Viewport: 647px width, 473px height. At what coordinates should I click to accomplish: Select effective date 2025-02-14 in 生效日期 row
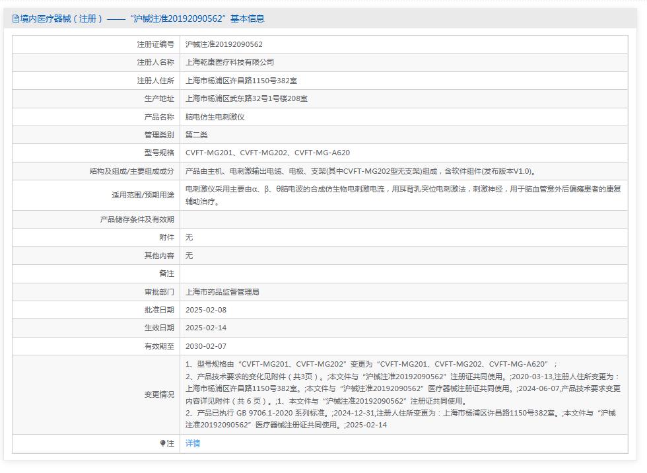pos(206,328)
